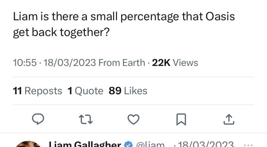Image resolution: width=267 pixels, height=147 pixels.
Task: Repost this tweet using the arrows icon
Action: (x=86, y=120)
